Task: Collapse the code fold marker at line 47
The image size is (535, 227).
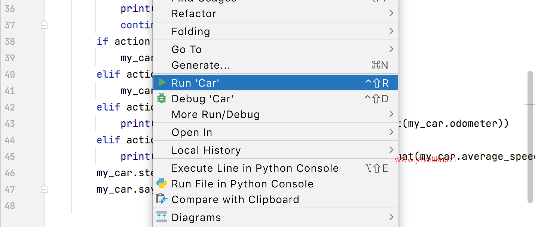Action: (44, 189)
